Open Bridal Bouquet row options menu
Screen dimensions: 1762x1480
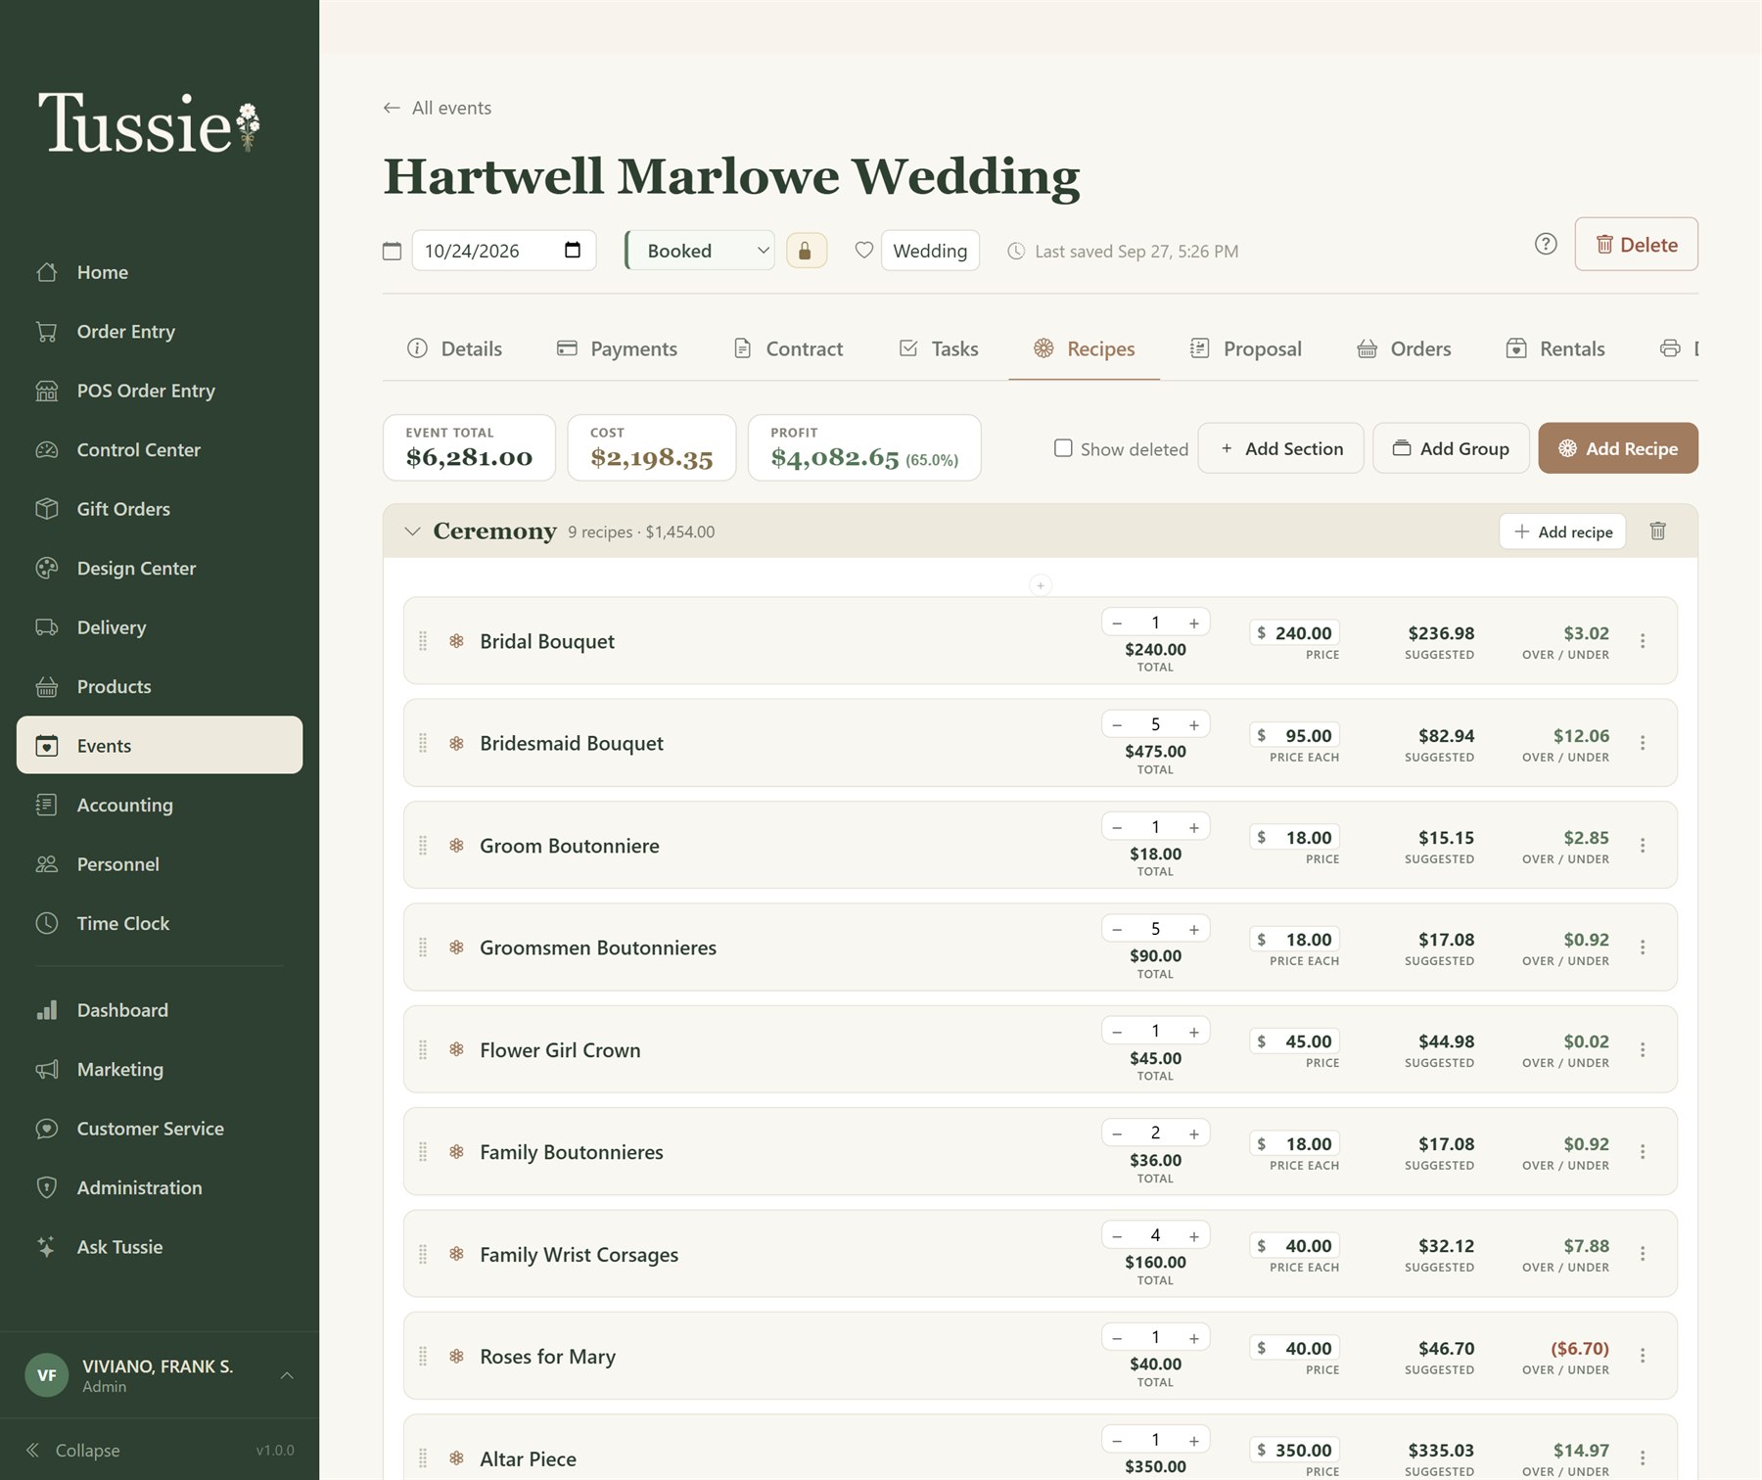[x=1643, y=640]
